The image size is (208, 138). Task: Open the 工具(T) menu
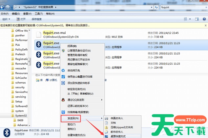[39, 14]
